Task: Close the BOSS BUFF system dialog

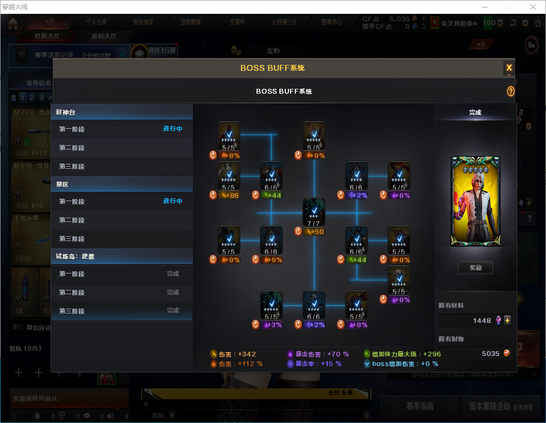Action: tap(509, 68)
